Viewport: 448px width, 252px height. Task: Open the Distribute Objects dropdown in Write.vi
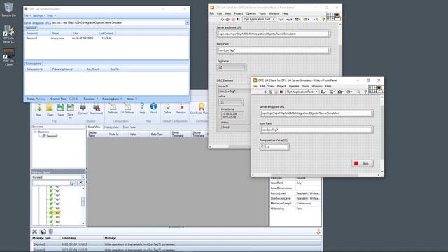point(332,92)
